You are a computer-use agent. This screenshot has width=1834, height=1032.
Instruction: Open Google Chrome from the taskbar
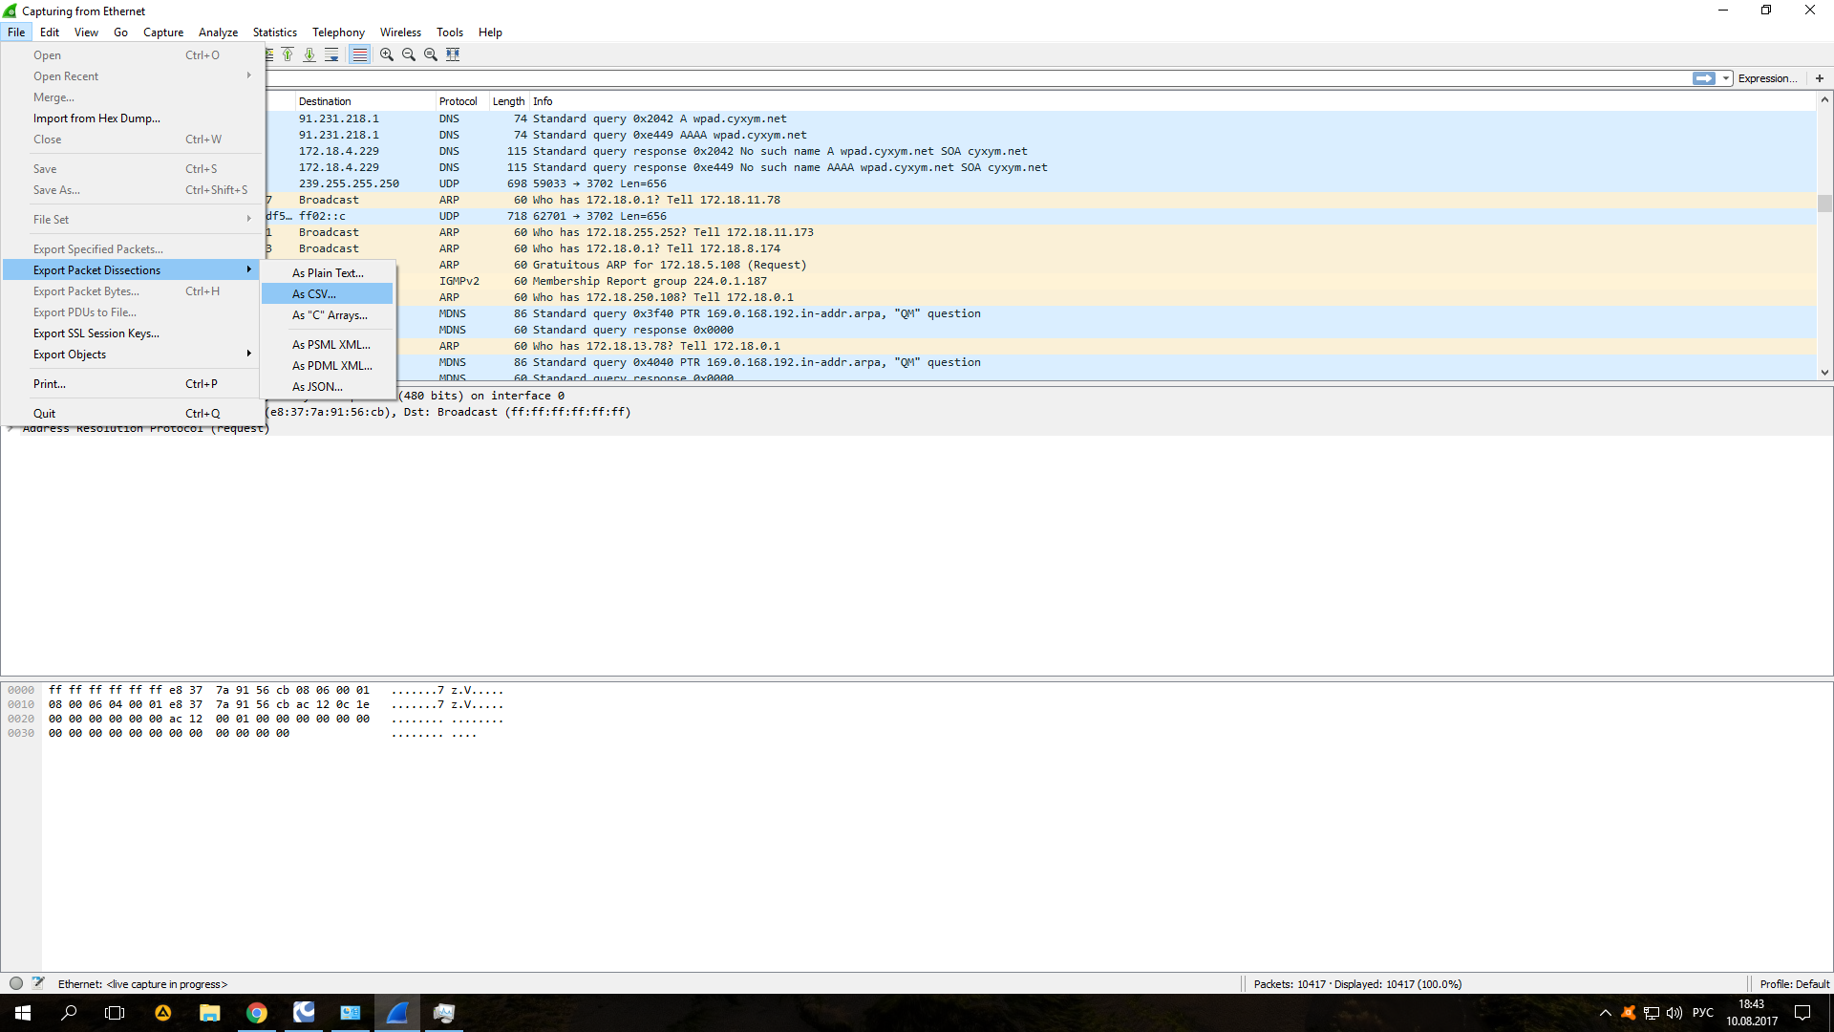point(257,1013)
